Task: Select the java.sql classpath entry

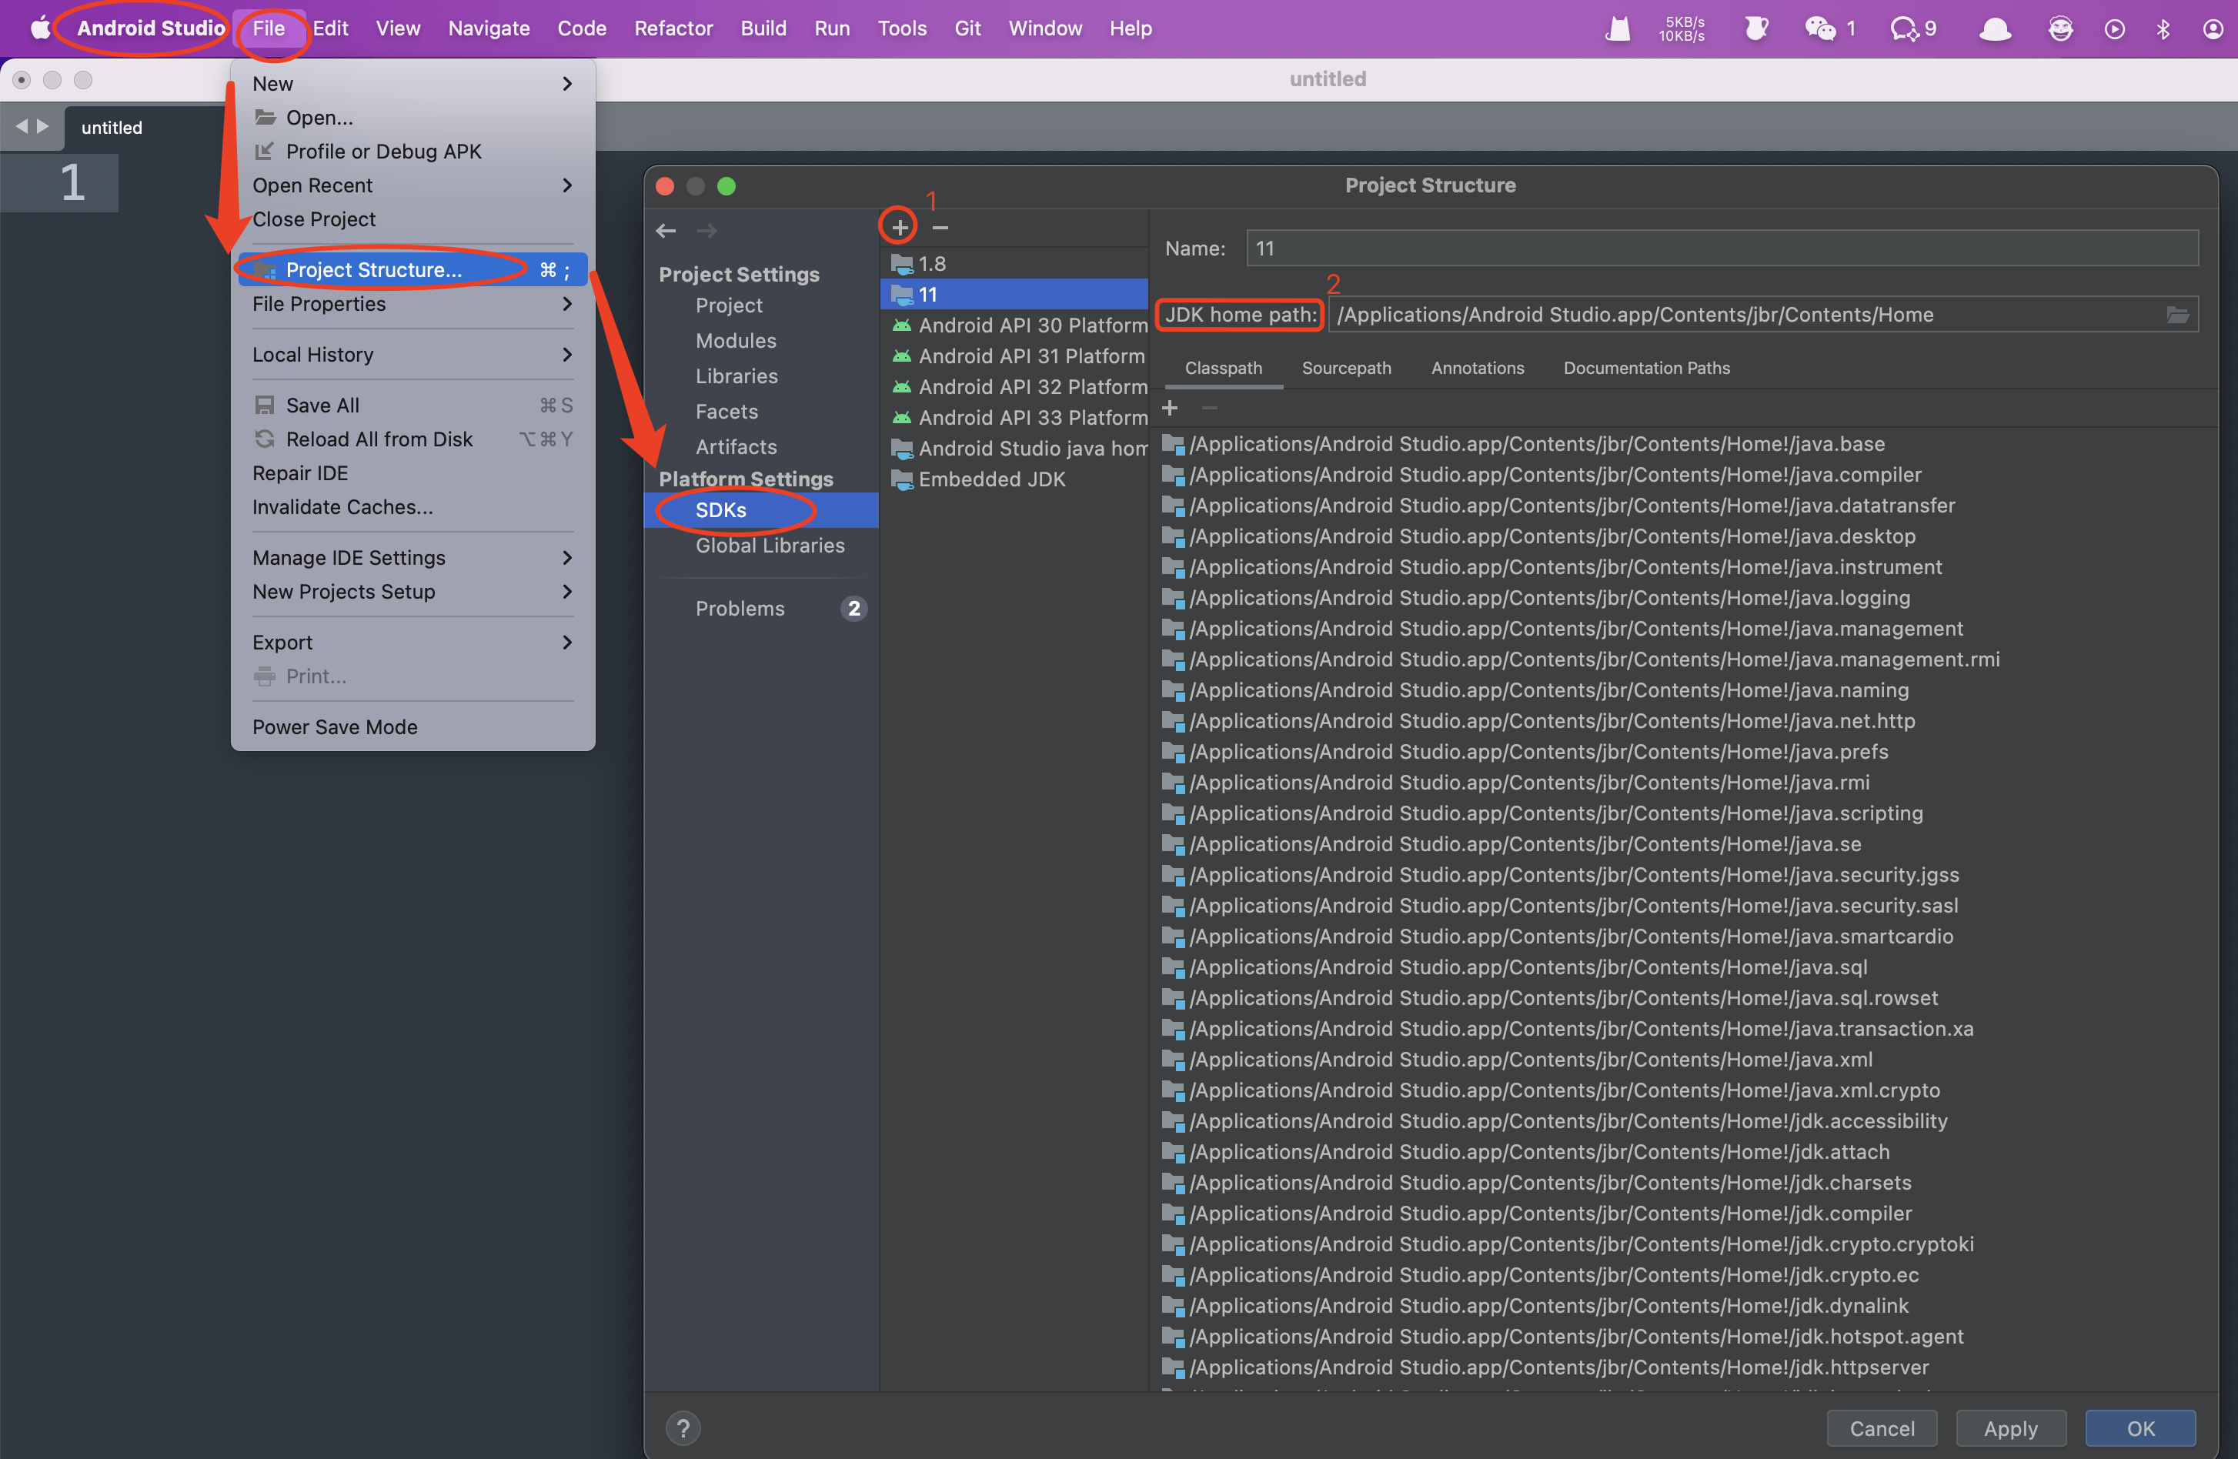Action: coord(1514,967)
